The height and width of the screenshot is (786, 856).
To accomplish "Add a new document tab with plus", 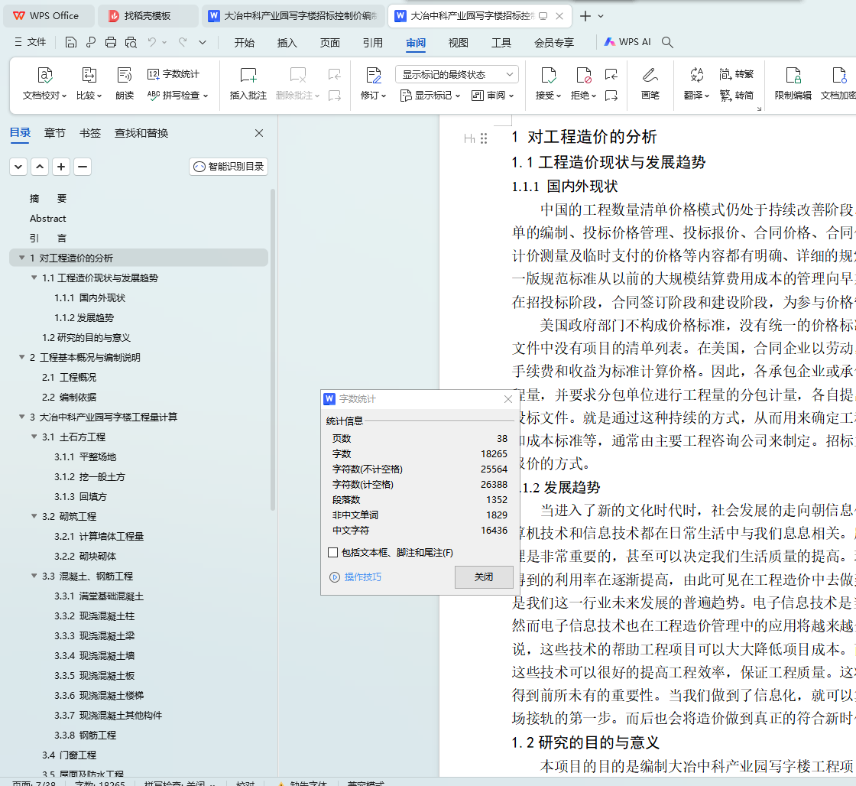I will 585,16.
